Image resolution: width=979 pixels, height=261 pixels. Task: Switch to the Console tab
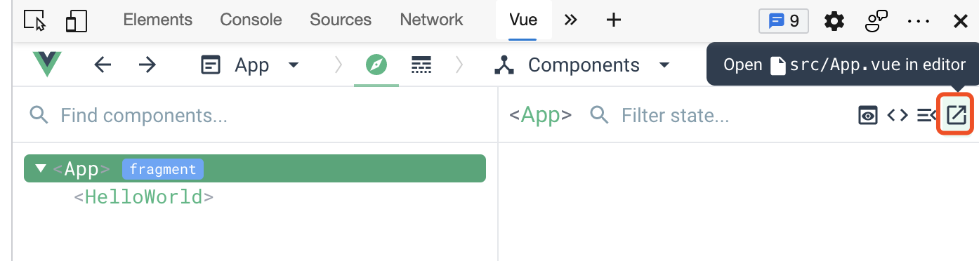[x=251, y=20]
